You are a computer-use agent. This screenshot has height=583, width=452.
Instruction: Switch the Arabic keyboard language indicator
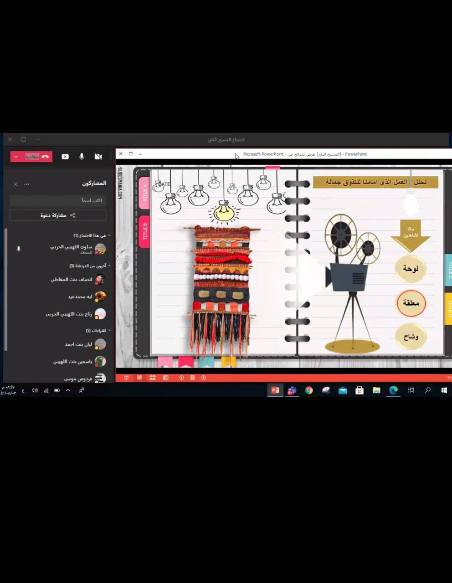click(23, 391)
